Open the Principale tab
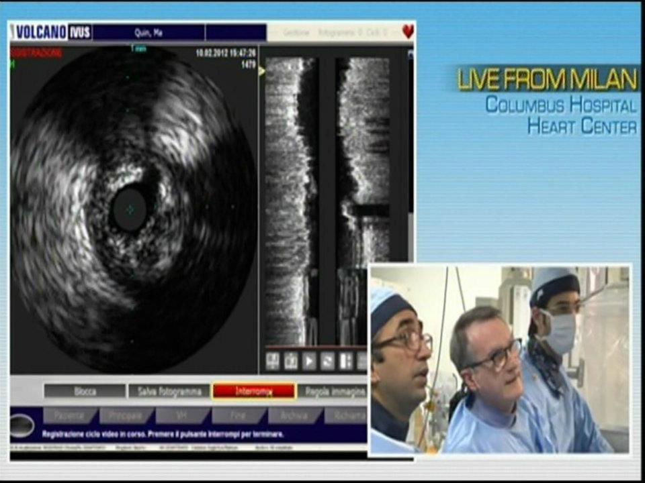This screenshot has height=483, width=645. click(125, 416)
